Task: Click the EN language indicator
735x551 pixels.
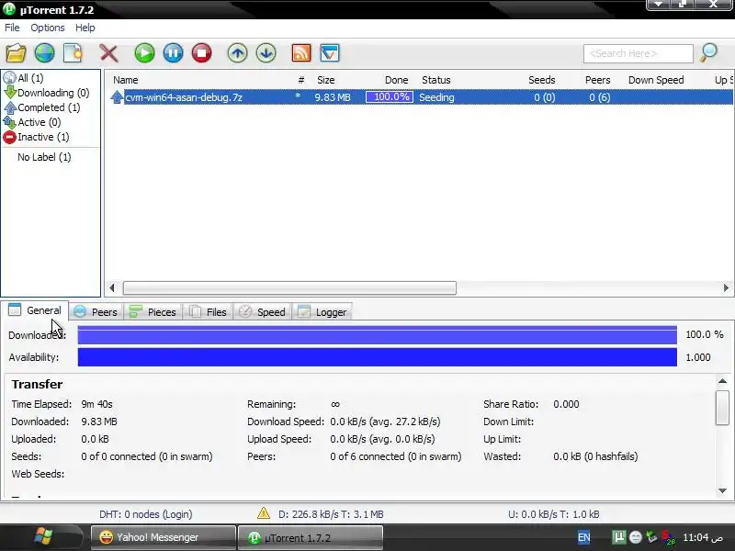Action: pyautogui.click(x=583, y=537)
